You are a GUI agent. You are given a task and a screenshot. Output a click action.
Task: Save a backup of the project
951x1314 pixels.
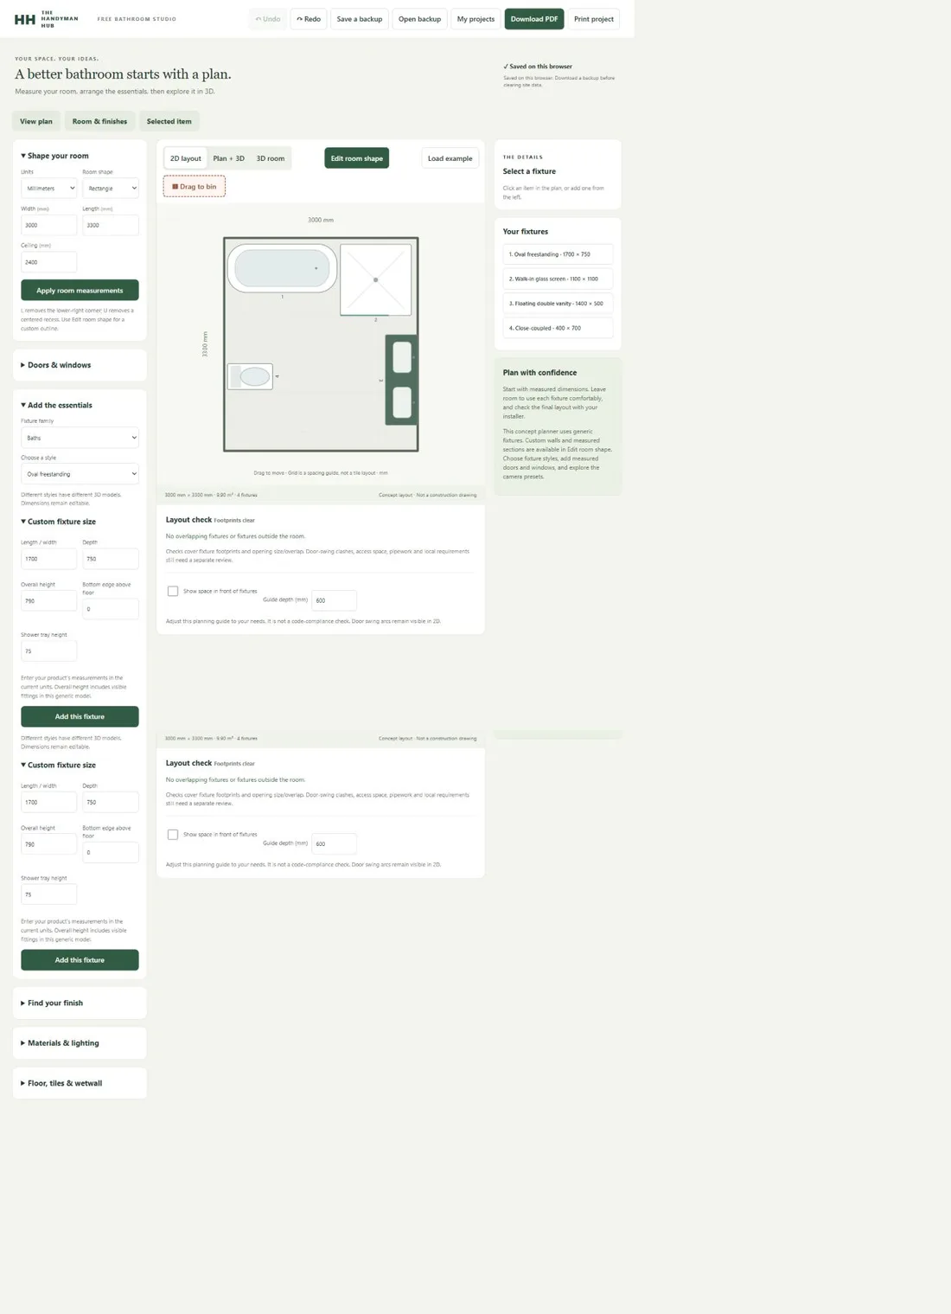pyautogui.click(x=359, y=19)
